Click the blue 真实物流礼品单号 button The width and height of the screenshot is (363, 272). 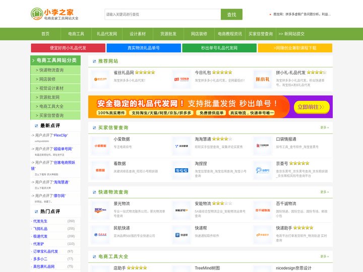(144, 48)
